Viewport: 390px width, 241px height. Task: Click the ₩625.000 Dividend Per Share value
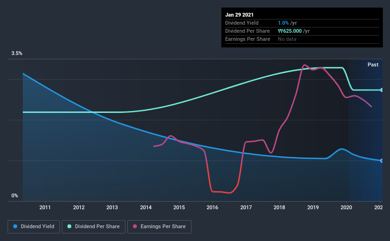coord(290,31)
